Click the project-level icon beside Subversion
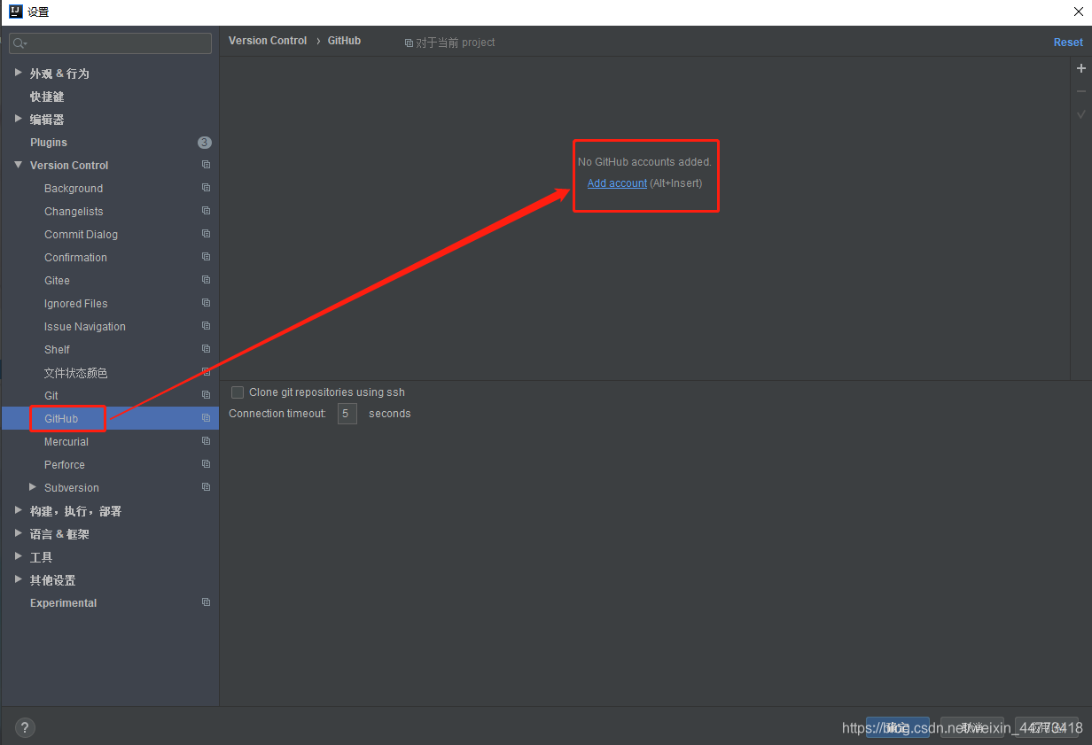This screenshot has height=745, width=1092. point(206,487)
